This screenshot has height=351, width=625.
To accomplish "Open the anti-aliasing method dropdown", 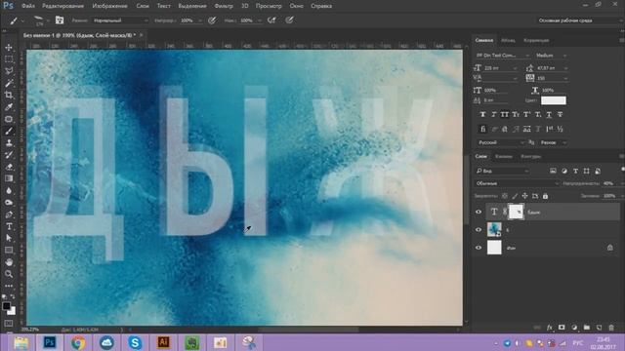I will coord(554,142).
